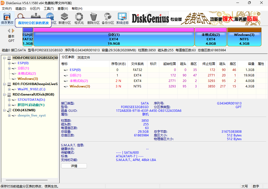Click serial number G34340R001613 in details
268x189 pixels.
click(x=229, y=103)
